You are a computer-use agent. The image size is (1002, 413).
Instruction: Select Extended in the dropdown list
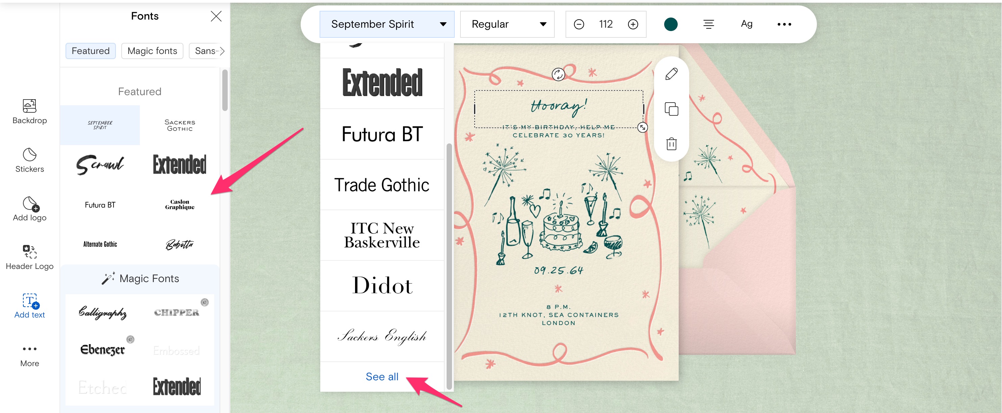[382, 83]
